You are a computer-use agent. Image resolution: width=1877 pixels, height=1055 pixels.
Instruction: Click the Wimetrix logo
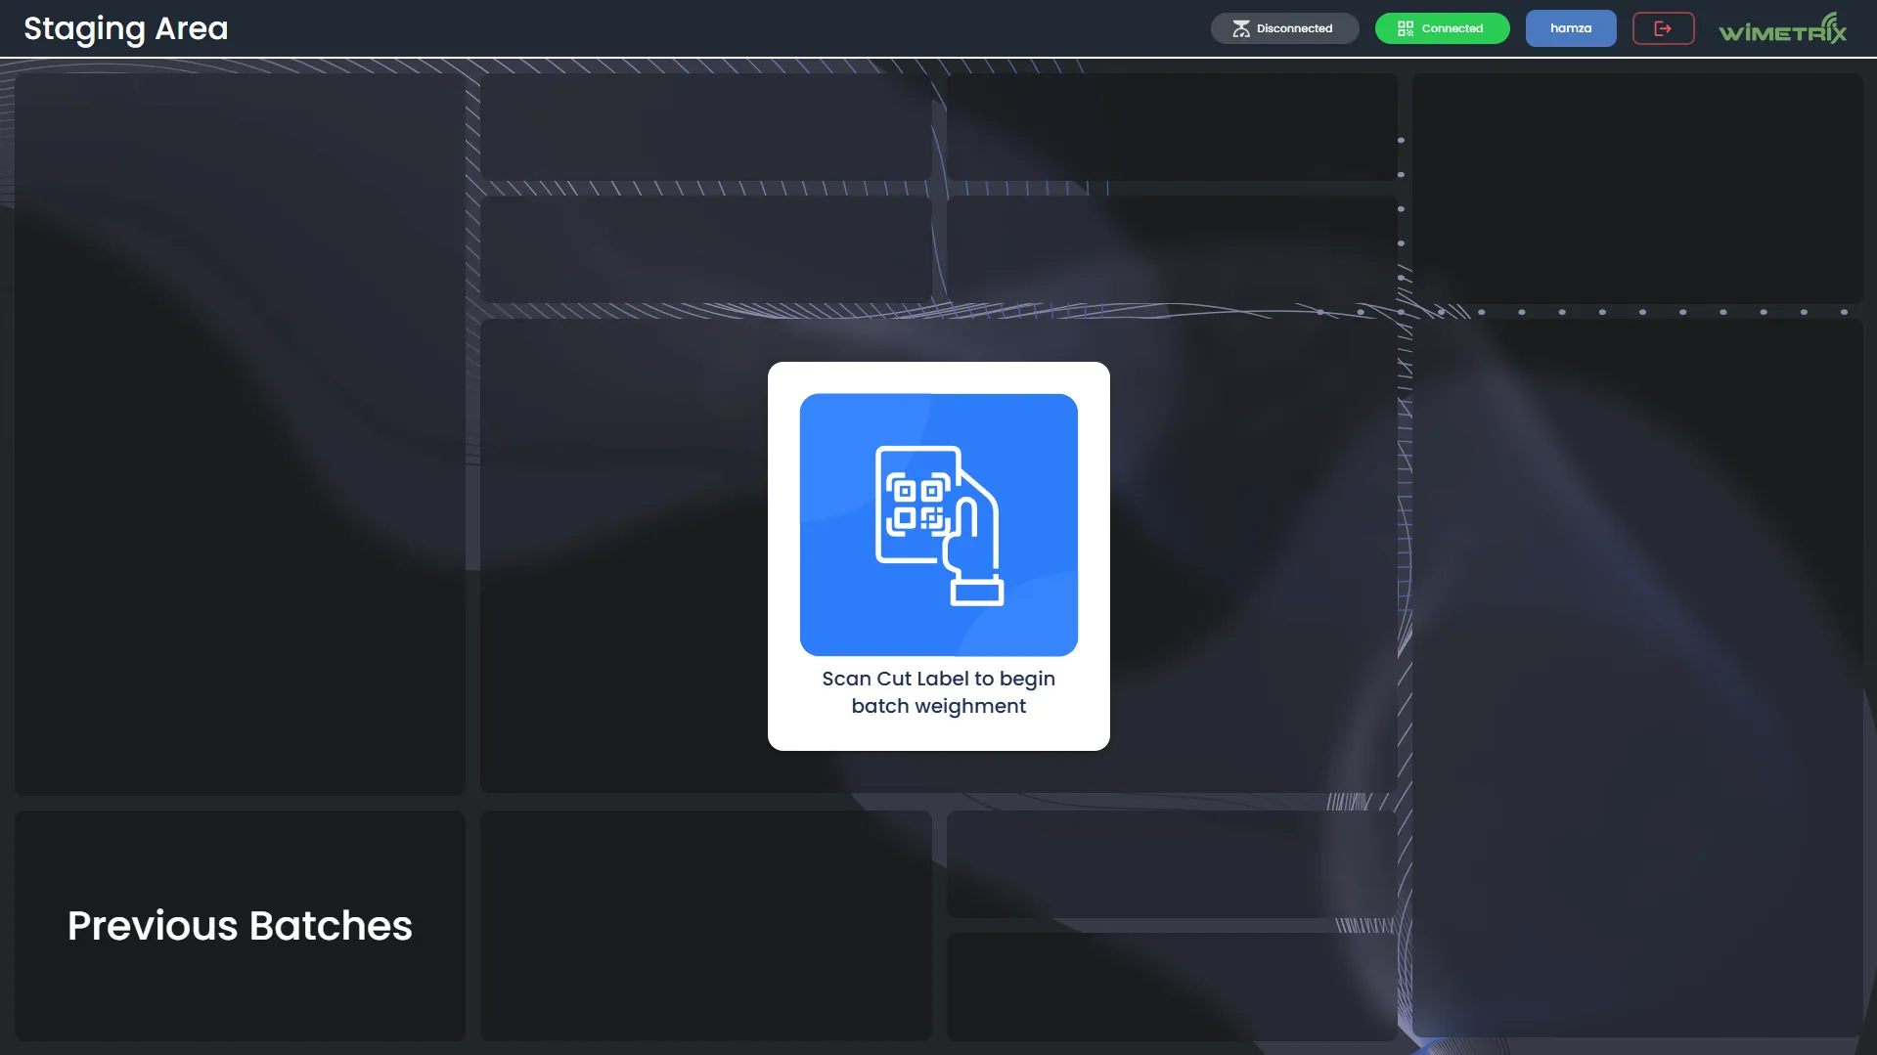1782,29
